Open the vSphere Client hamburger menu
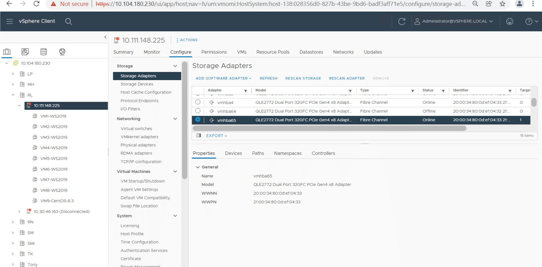The height and width of the screenshot is (267, 542). click(9, 21)
